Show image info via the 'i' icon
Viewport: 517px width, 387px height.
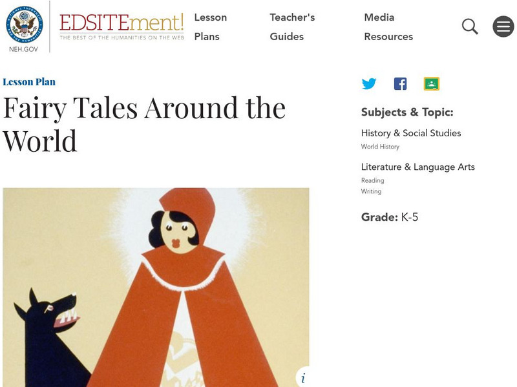(303, 377)
